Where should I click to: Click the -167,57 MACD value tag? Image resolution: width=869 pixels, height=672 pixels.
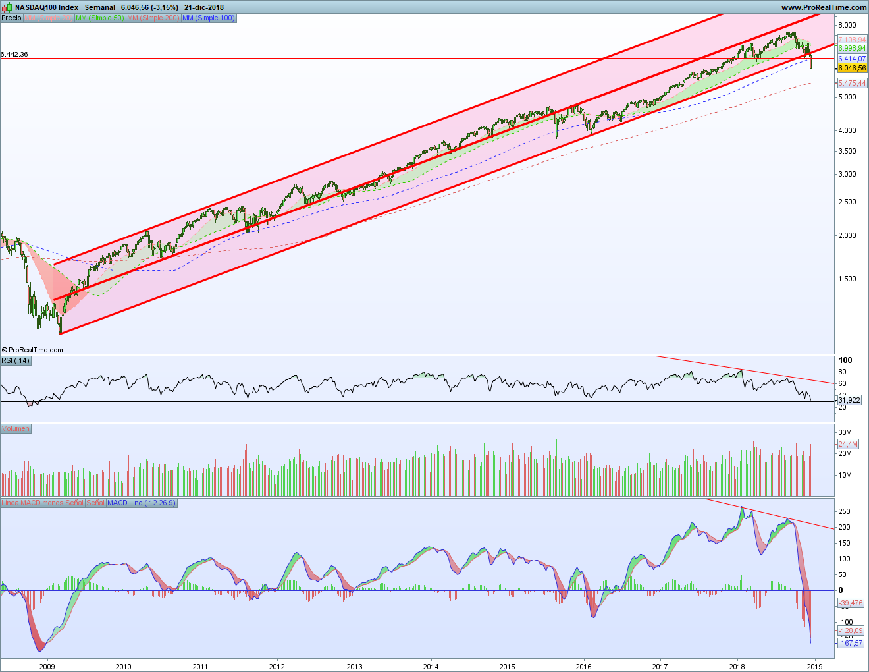851,643
